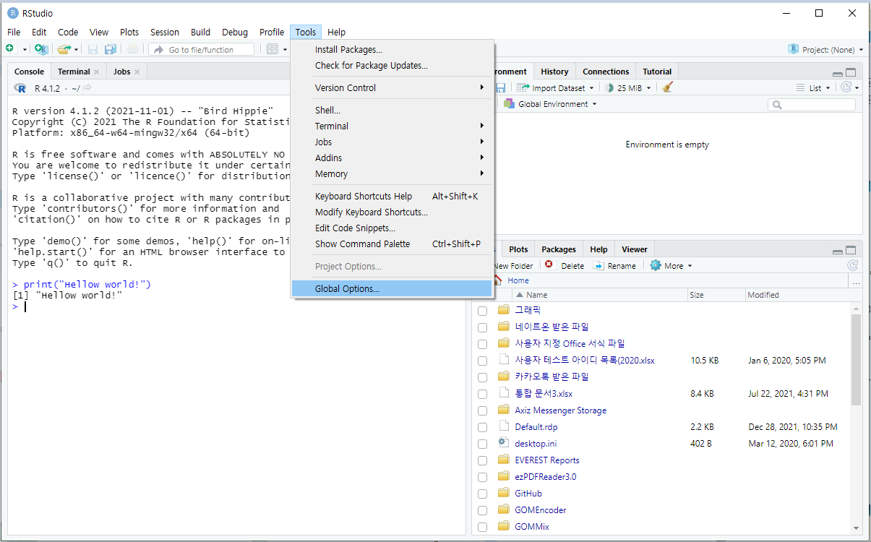The height and width of the screenshot is (542, 871).
Task: Click the Environment search box
Action: tap(812, 104)
